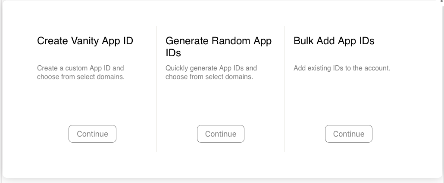Click 'choose from select domains' under Random option
The height and width of the screenshot is (183, 444).
[209, 77]
